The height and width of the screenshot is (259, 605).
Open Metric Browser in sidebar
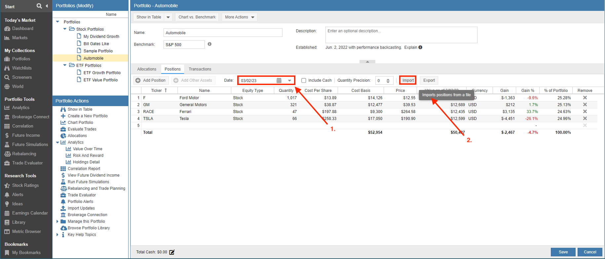[x=26, y=232]
